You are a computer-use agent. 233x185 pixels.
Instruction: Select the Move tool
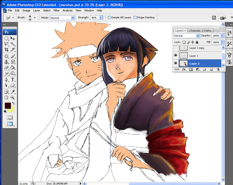[13, 38]
